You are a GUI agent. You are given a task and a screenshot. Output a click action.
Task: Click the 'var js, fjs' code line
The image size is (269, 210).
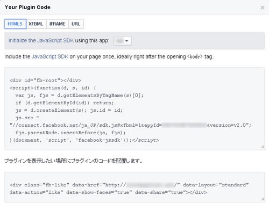[80, 96]
